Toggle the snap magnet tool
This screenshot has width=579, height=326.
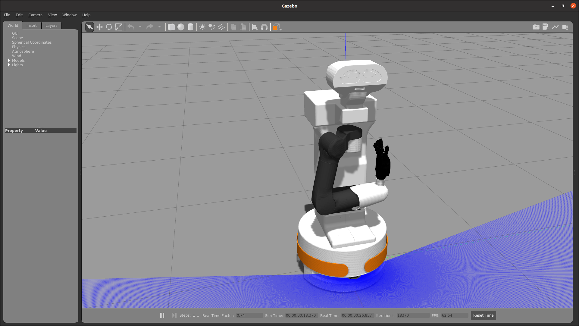[264, 27]
